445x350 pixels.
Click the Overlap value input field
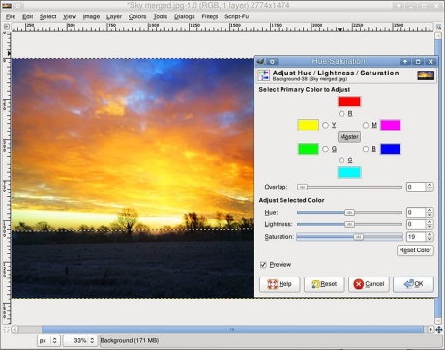pyautogui.click(x=416, y=187)
